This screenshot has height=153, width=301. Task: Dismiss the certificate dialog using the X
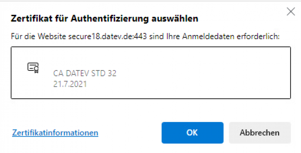click(x=290, y=12)
